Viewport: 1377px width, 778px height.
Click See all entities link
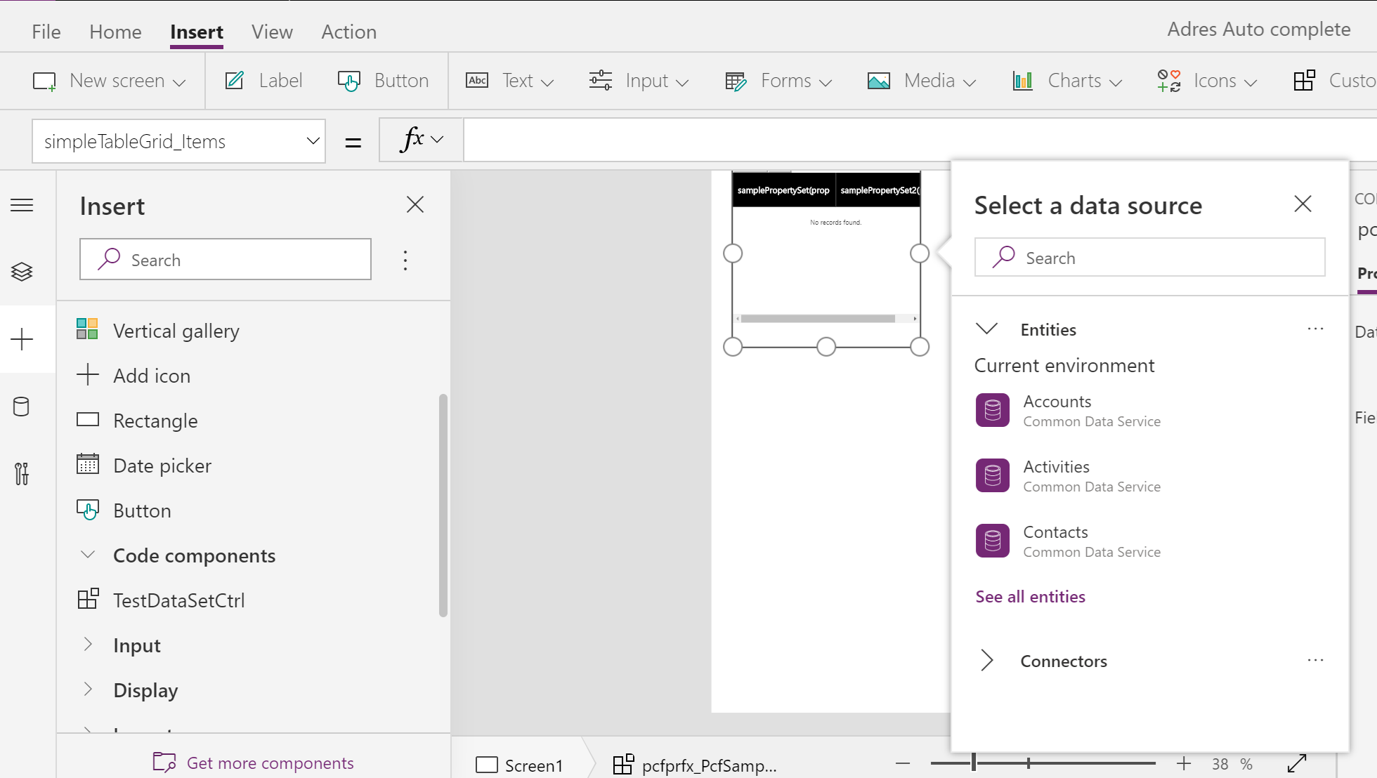pyautogui.click(x=1030, y=595)
